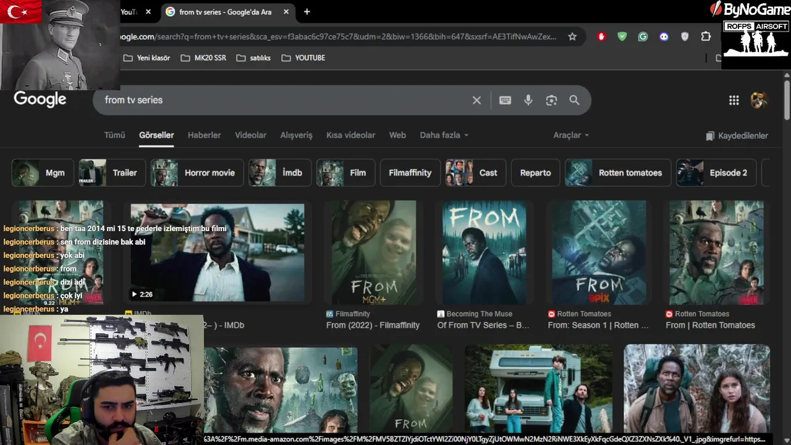This screenshot has width=791, height=445.
Task: Filter images by the Filmaffinity chip
Action: click(x=410, y=172)
